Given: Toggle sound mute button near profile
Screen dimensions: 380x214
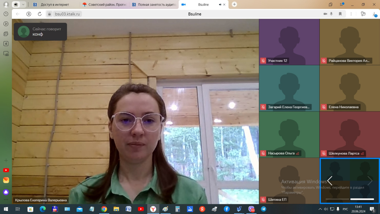Looking at the screenshot, I should [x=16, y=4].
